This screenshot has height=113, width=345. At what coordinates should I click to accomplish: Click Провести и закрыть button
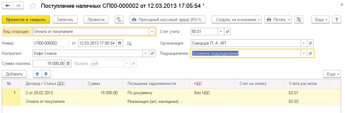(26, 19)
